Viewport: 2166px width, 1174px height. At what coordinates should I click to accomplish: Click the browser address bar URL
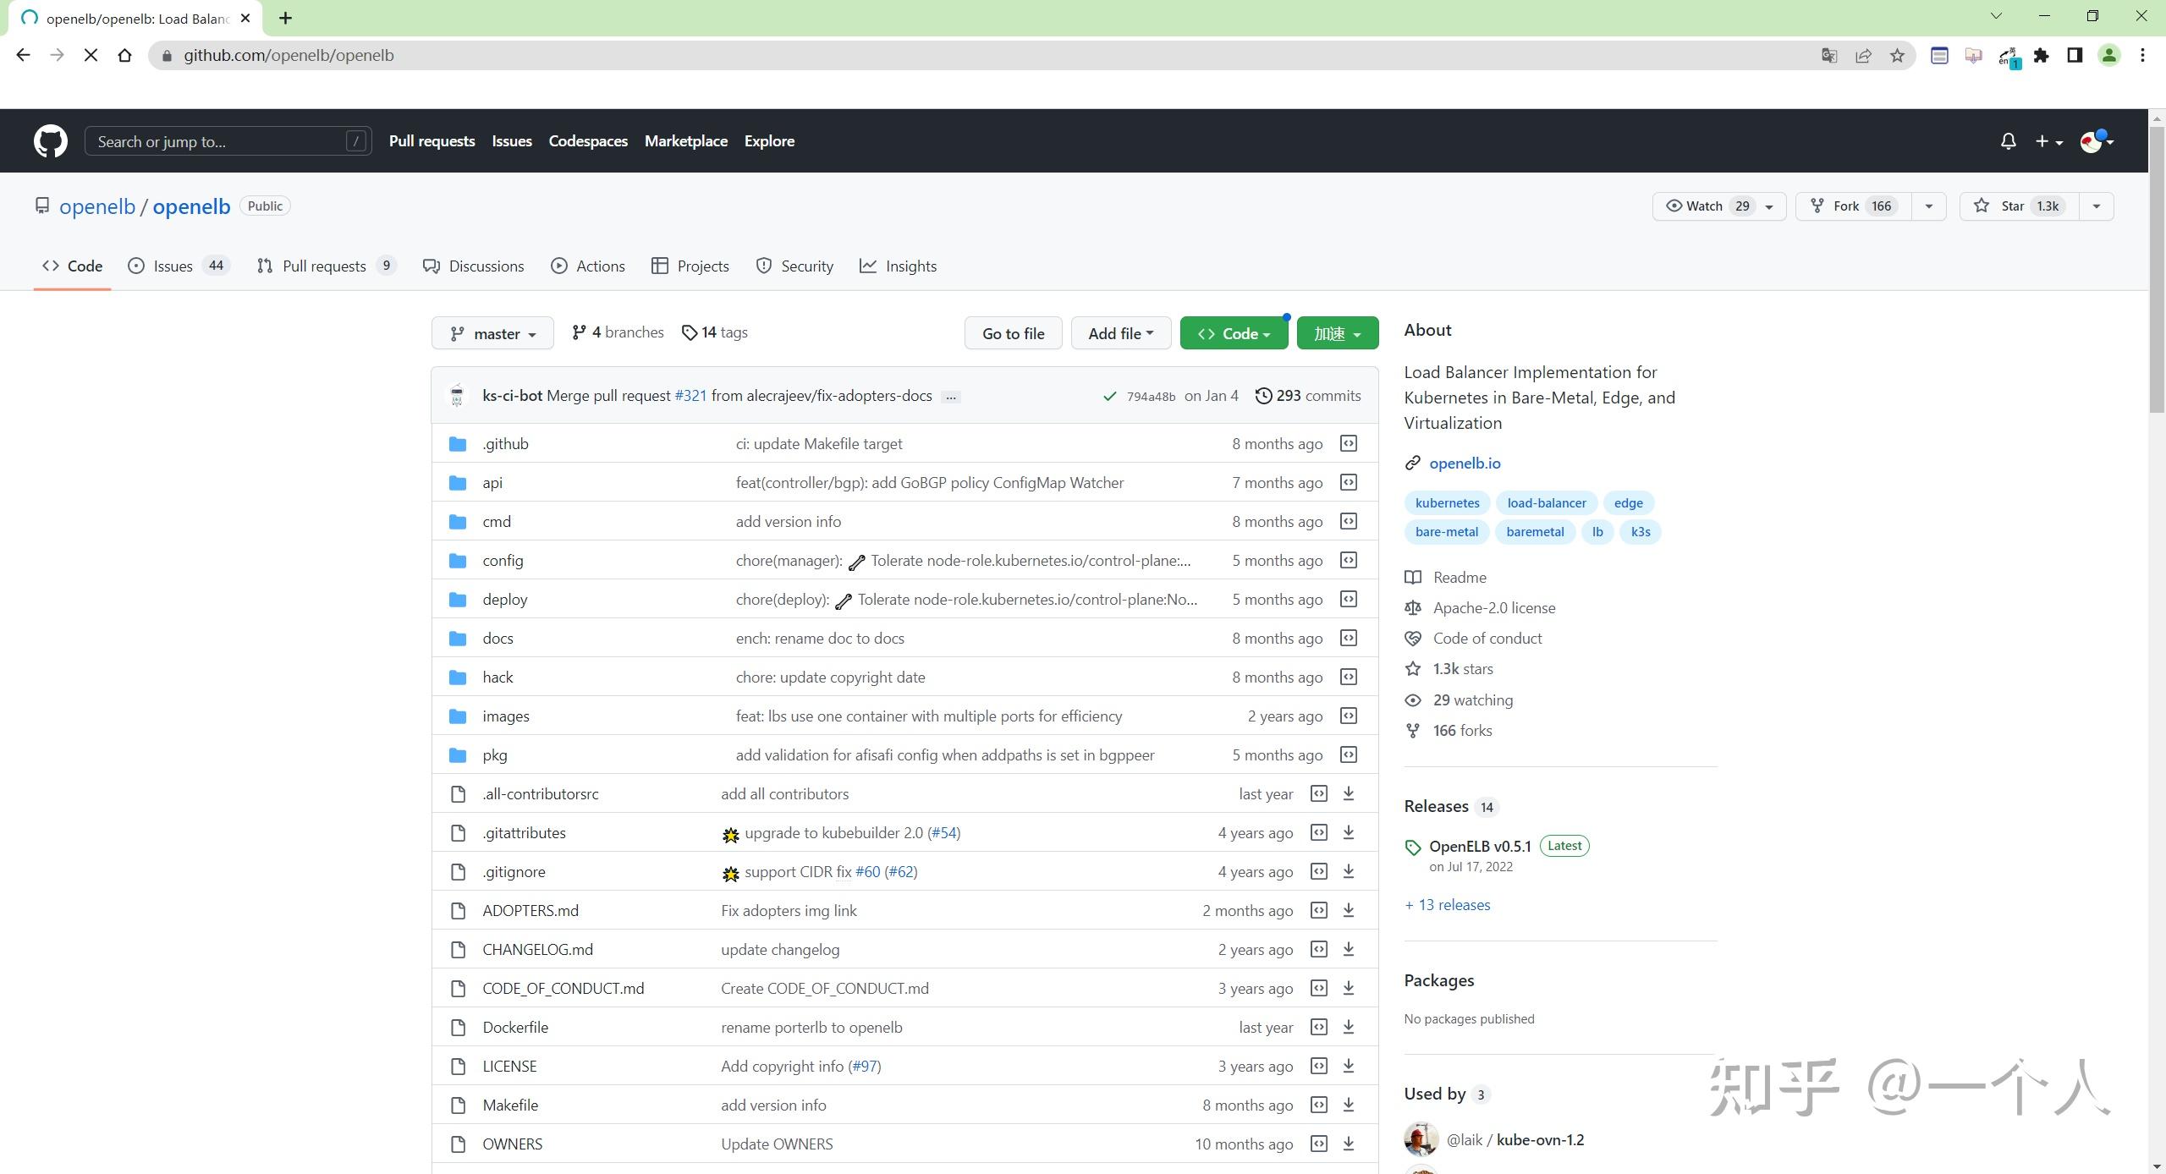289,56
